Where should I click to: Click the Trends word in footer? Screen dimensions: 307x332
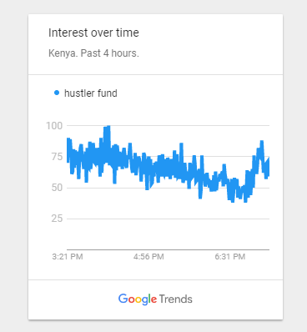pos(175,299)
